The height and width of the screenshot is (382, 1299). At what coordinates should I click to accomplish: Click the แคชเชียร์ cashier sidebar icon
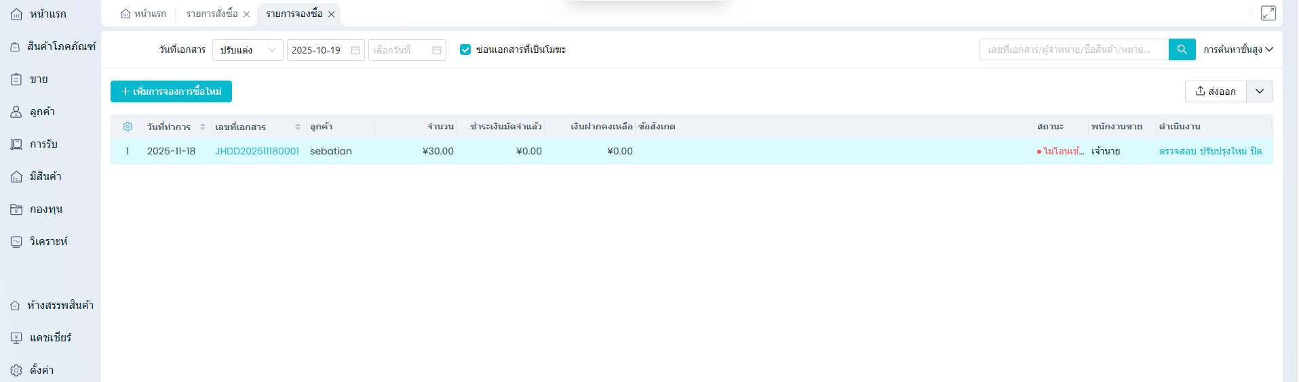tap(16, 338)
